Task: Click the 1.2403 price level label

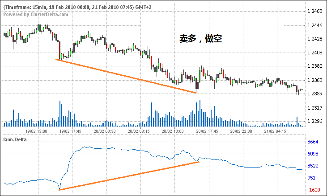Action: pos(315,53)
